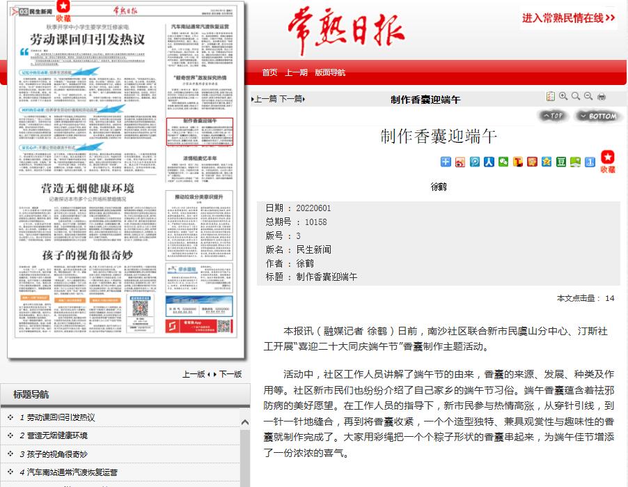Favorite the article with the red star beside share icons
Viewport: 628px width, 487px height.
[608, 161]
